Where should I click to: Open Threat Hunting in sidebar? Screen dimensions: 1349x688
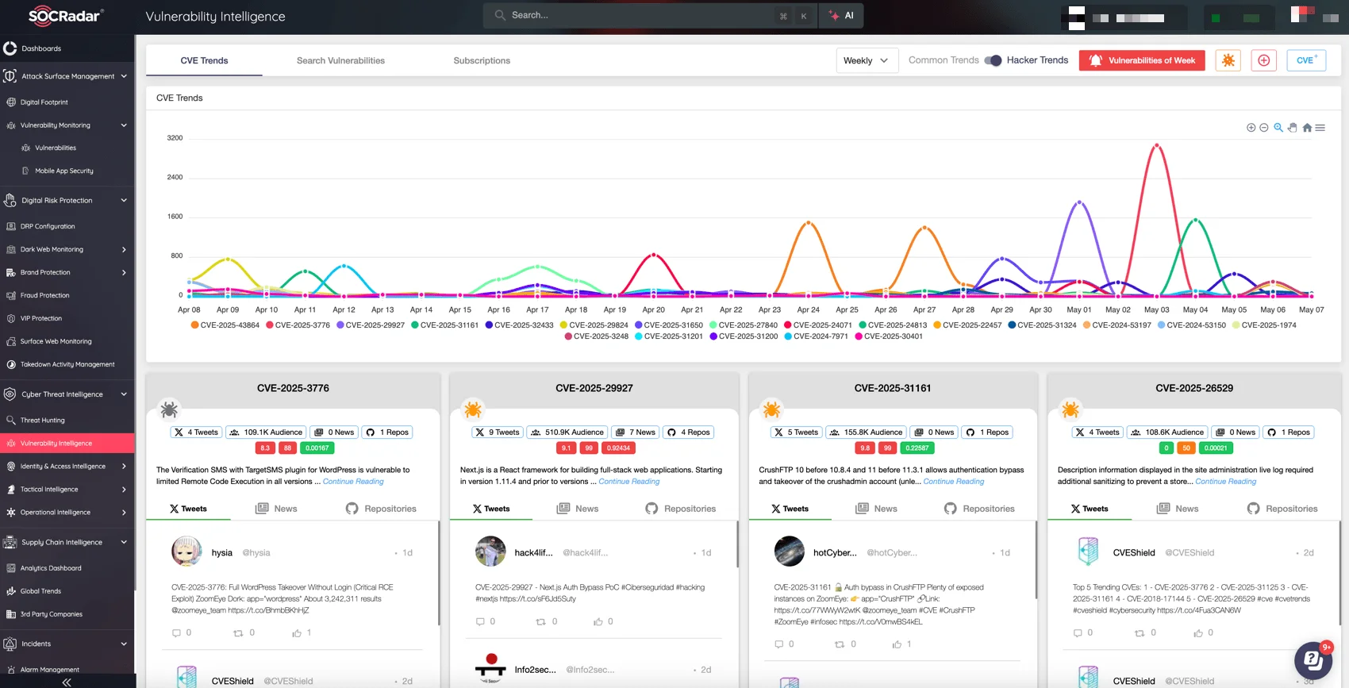pos(43,421)
